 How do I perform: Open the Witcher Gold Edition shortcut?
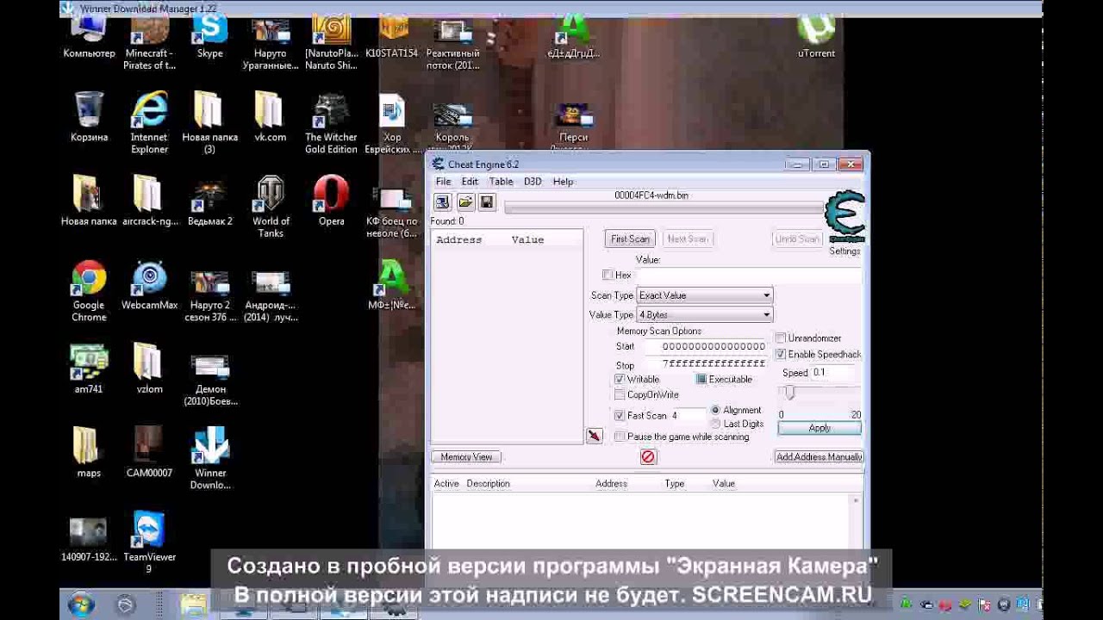point(331,122)
